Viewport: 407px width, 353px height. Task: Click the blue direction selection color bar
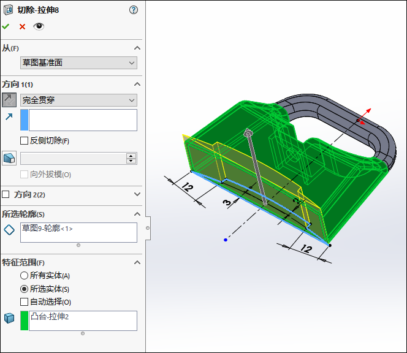[25, 120]
